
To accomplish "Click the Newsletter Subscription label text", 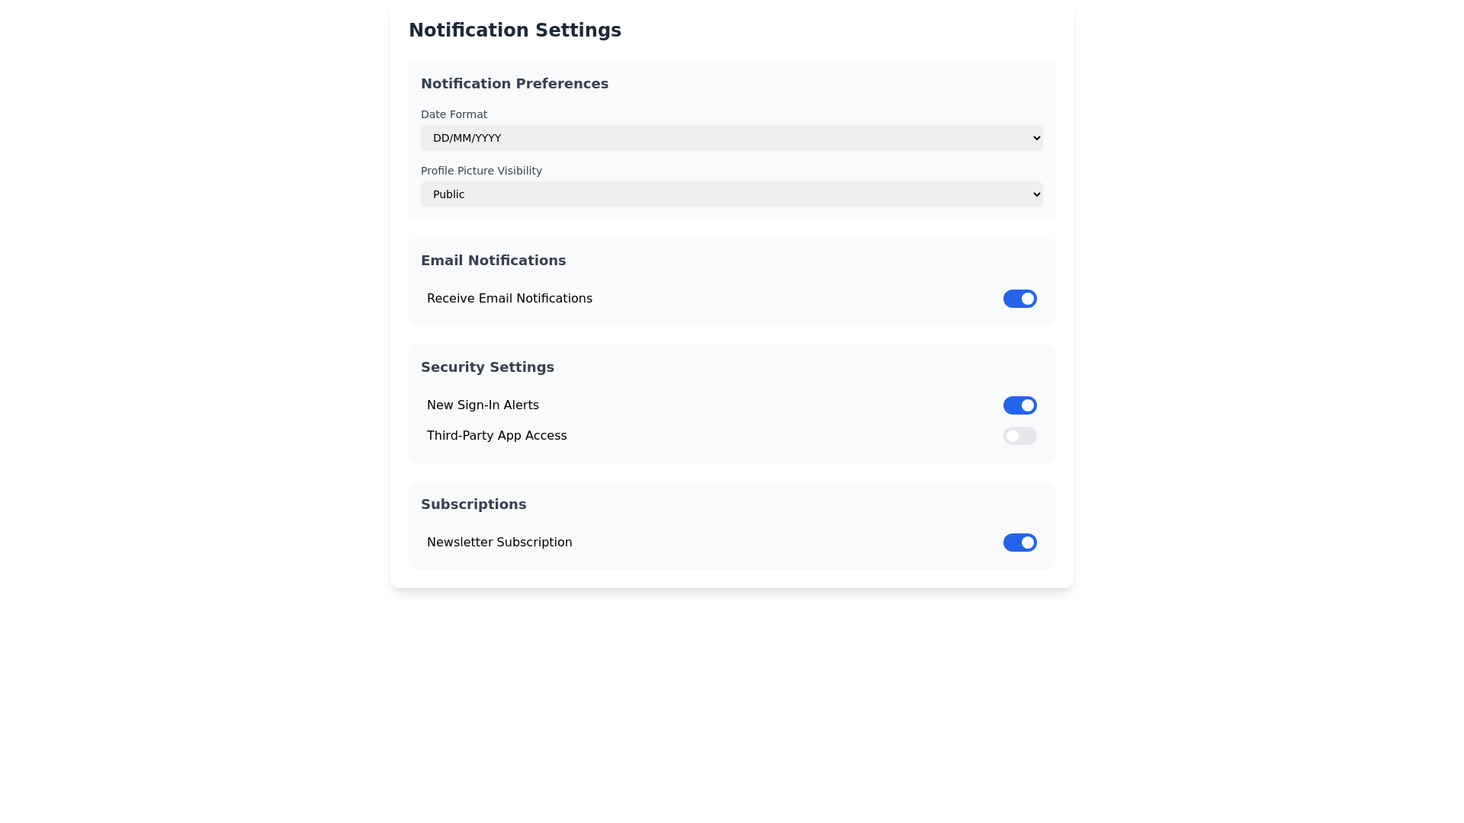I will pos(499,543).
